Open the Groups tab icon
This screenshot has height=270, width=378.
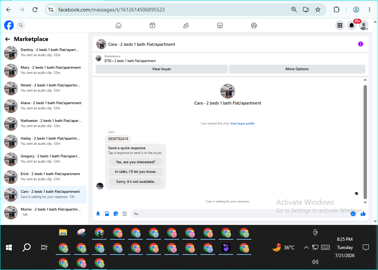254,25
